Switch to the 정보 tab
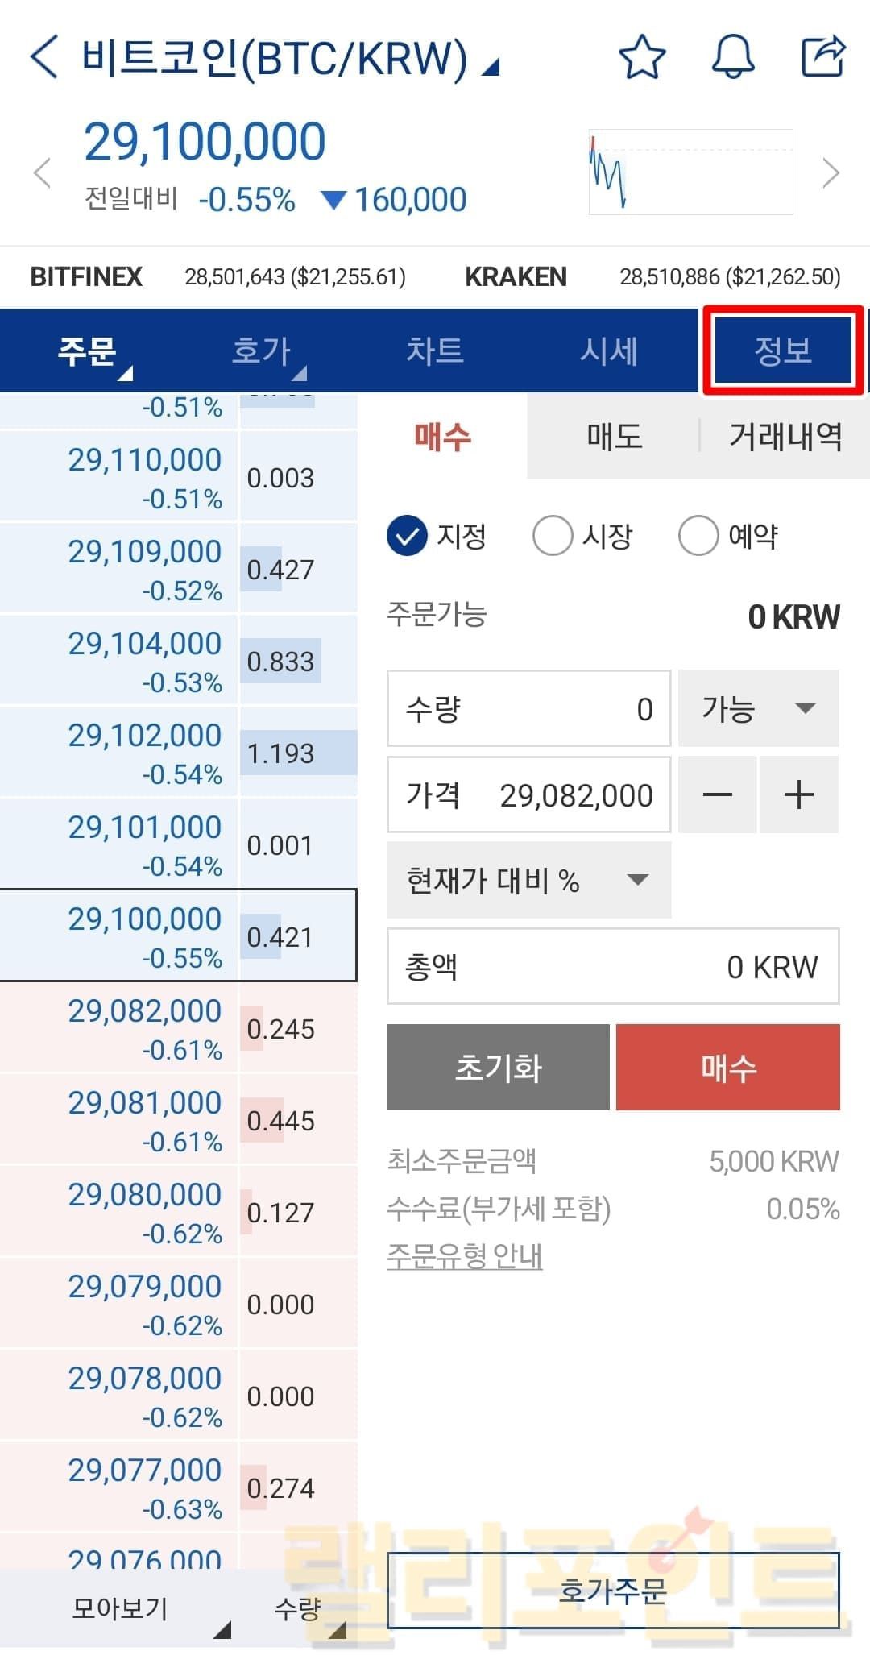The image size is (870, 1676). pyautogui.click(x=783, y=351)
